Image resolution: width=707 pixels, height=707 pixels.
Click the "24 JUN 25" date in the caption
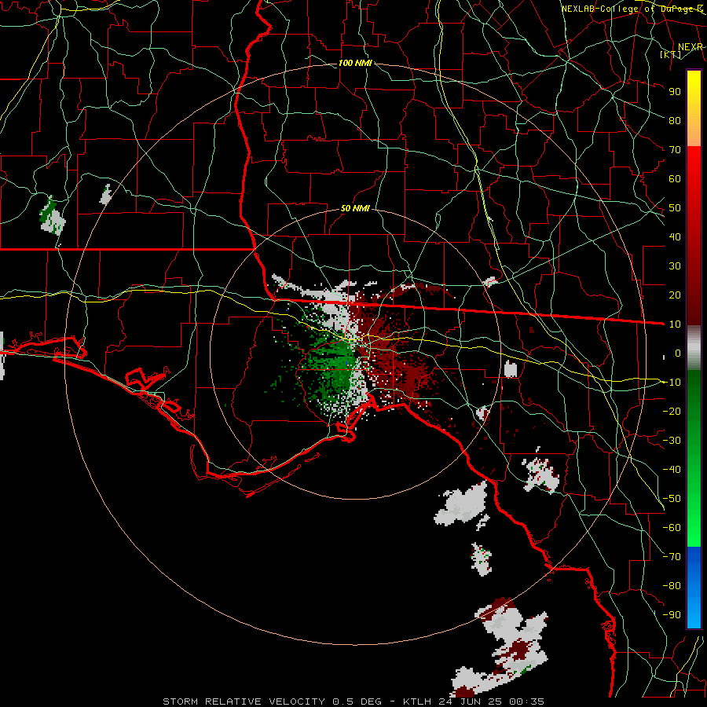471,702
